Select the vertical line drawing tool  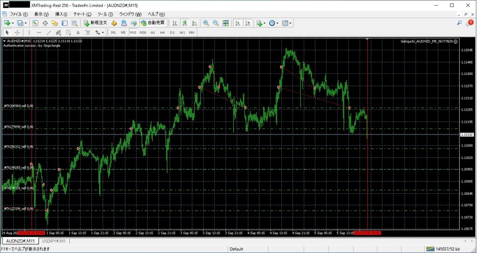pyautogui.click(x=29, y=33)
